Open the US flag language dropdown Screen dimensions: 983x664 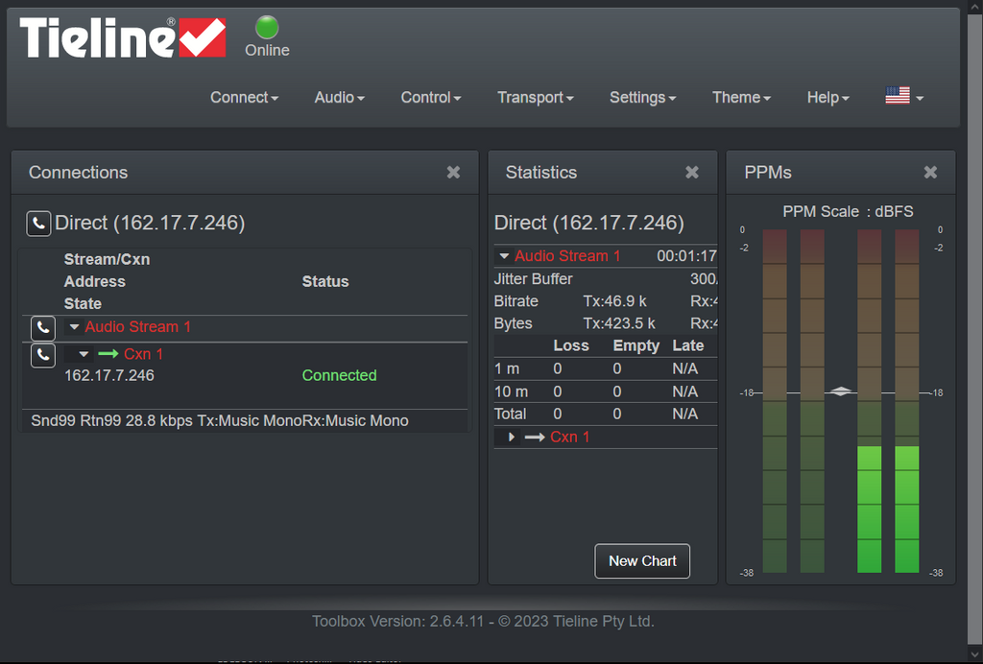[904, 97]
